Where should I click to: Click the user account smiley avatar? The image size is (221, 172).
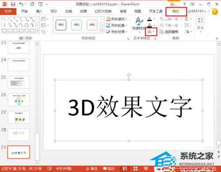pyautogui.click(x=215, y=11)
